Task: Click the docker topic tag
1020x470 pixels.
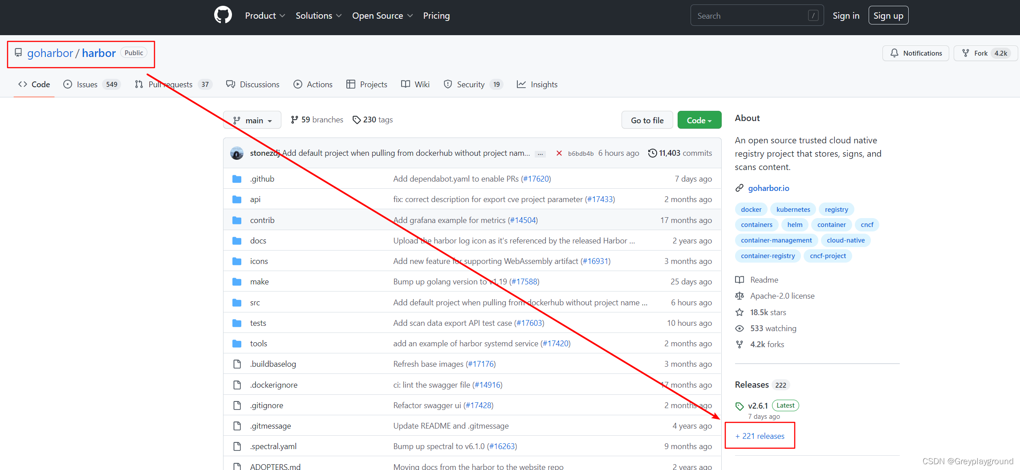Action: pyautogui.click(x=751, y=210)
